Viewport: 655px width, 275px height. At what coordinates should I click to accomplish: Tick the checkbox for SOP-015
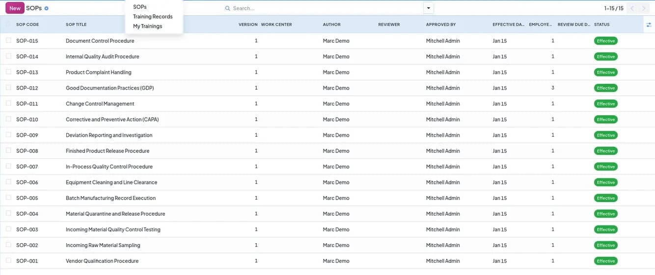point(8,41)
